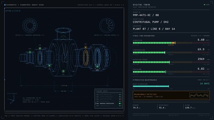Click the Pressure level bar
This screenshot has width=214, height=120.
(x=171, y=72)
